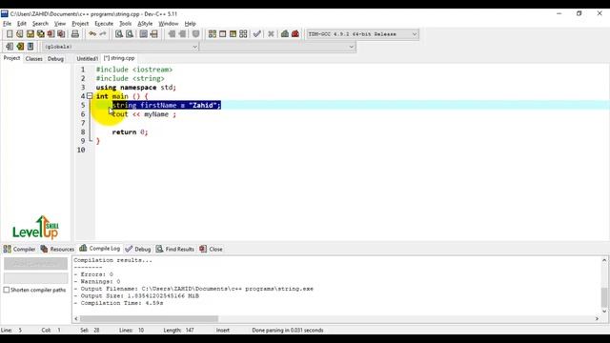Click the Insert icon in second toolbar row
The width and height of the screenshot is (610, 343).
tap(10, 47)
